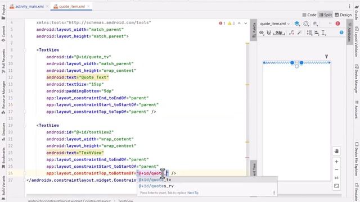Open the orientation for preview dropdown
Screen dimensions: 360x202
click(306, 24)
